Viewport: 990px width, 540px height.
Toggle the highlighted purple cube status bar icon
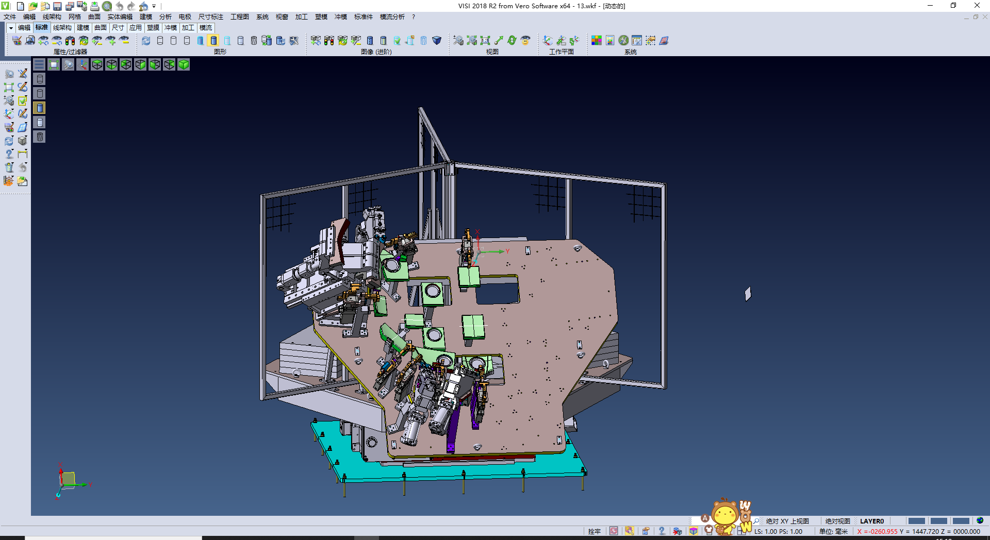[694, 531]
